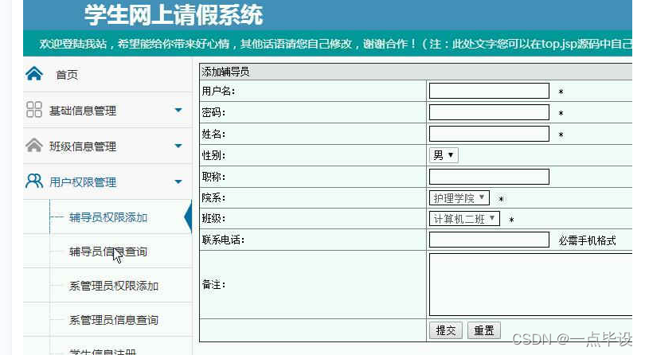Open the 用户权限管理 menu
This screenshot has width=645, height=355.
coord(83,182)
